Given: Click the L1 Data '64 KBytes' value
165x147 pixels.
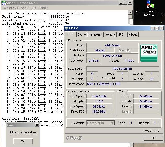Looking at the screenshot, I should [x=146, y=96].
